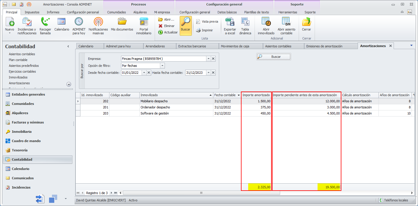The image size is (418, 206).
Task: Select Plan contable in sidebar
Action: click(x=18, y=60)
